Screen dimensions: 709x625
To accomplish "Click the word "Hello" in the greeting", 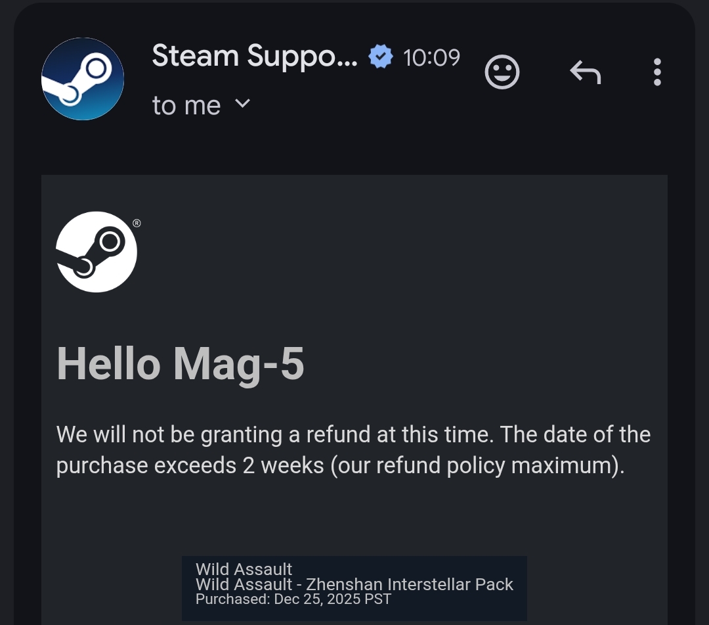I will (x=108, y=364).
